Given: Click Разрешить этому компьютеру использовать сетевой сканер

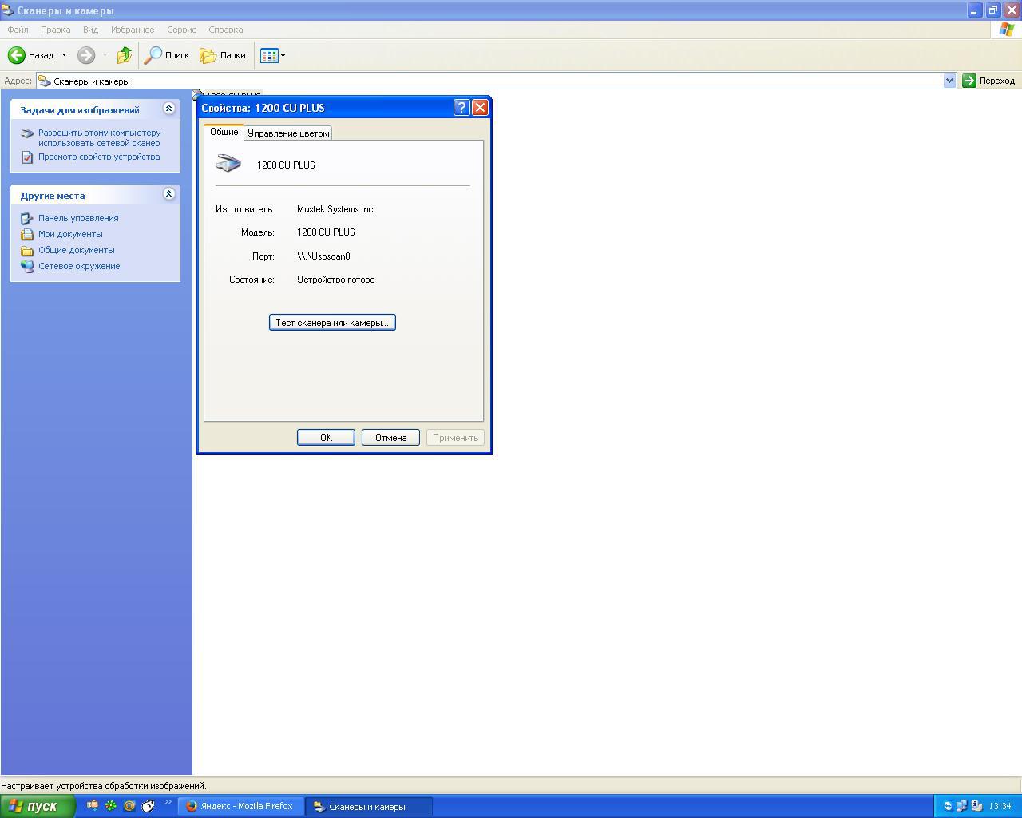Looking at the screenshot, I should [99, 137].
